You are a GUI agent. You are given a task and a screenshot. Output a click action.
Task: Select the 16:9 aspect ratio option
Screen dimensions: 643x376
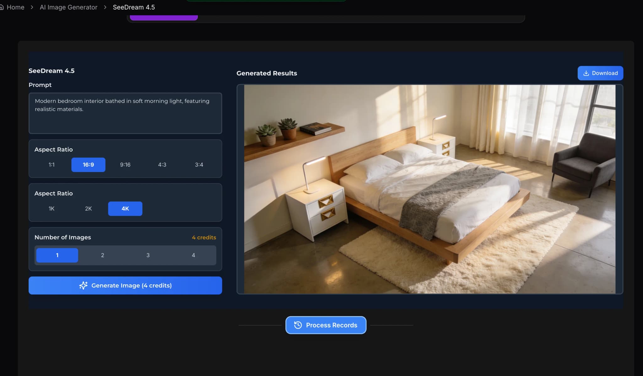(88, 165)
